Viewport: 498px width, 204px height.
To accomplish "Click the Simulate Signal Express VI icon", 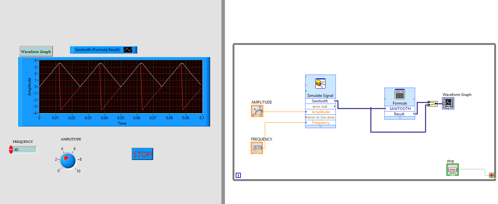I will 320,84.
